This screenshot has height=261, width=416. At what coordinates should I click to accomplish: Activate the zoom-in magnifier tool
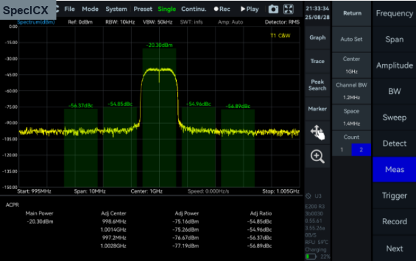(317, 156)
